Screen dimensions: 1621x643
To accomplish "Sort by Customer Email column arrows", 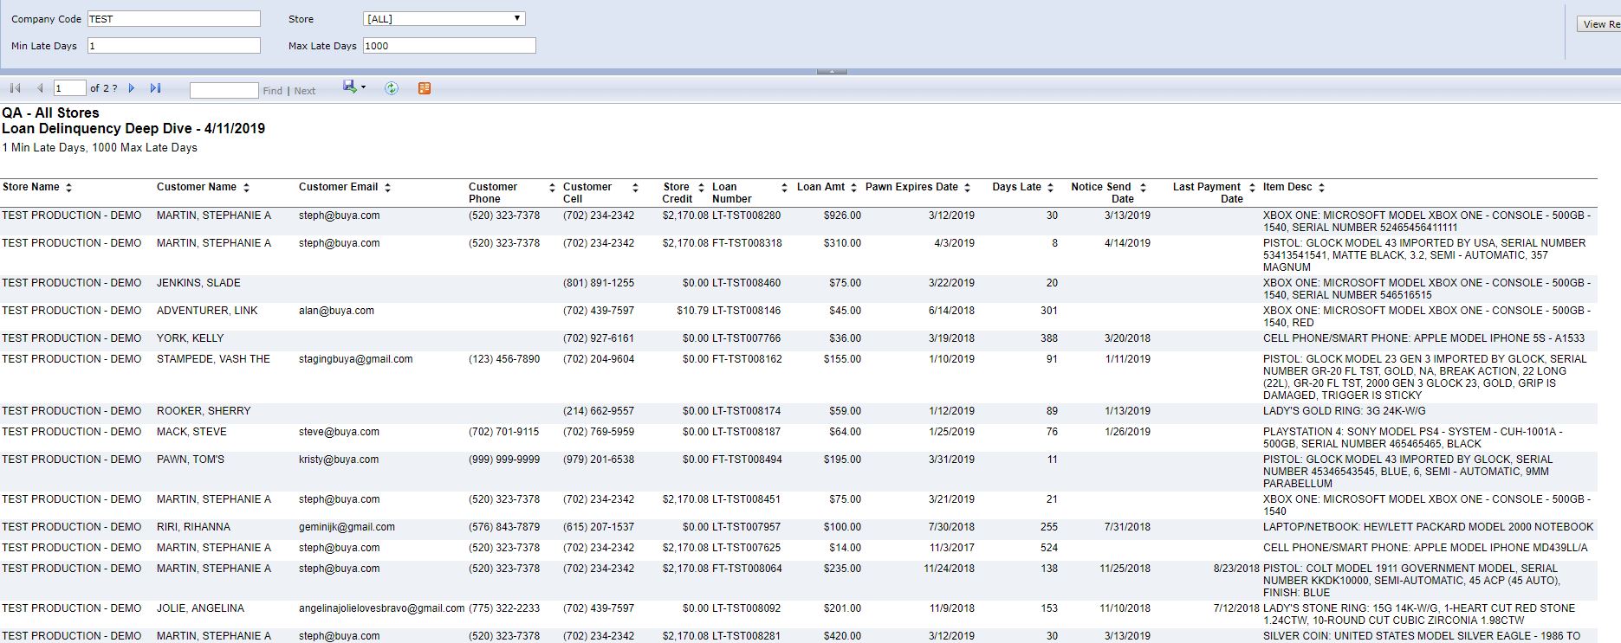I will (387, 188).
